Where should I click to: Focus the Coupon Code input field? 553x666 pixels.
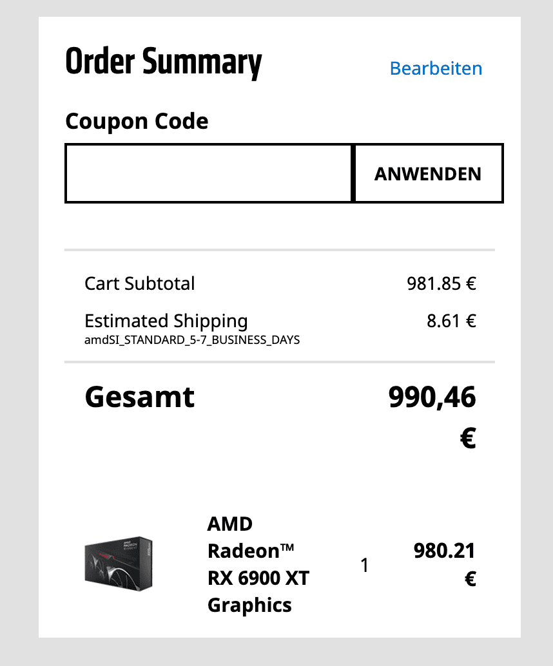pyautogui.click(x=209, y=173)
